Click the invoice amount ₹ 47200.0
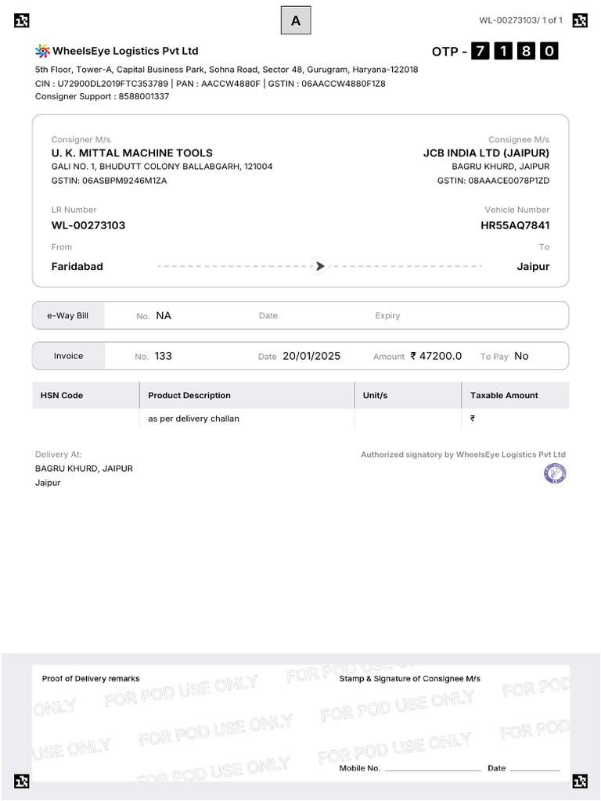The height and width of the screenshot is (801, 601). coord(436,356)
